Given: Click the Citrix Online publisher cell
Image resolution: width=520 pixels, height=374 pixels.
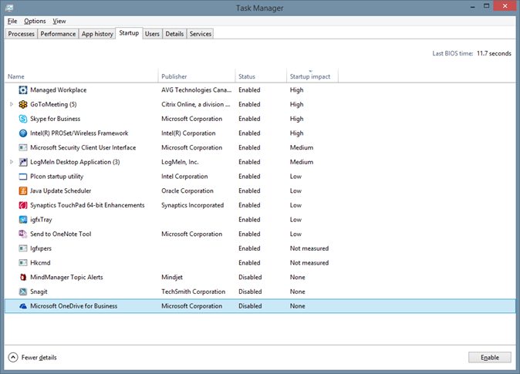Looking at the screenshot, I should tap(196, 104).
